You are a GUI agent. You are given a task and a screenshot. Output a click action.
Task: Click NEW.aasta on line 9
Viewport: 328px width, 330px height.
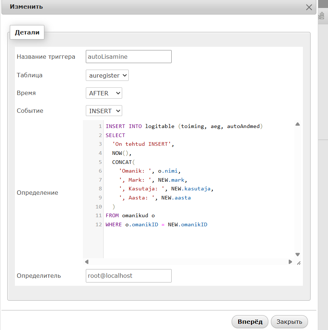(x=176, y=198)
